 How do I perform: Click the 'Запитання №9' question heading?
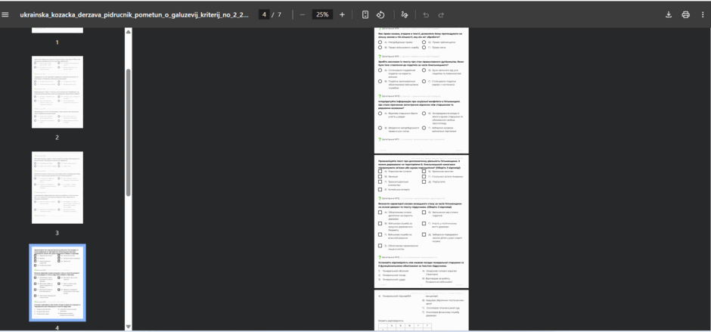point(390,56)
